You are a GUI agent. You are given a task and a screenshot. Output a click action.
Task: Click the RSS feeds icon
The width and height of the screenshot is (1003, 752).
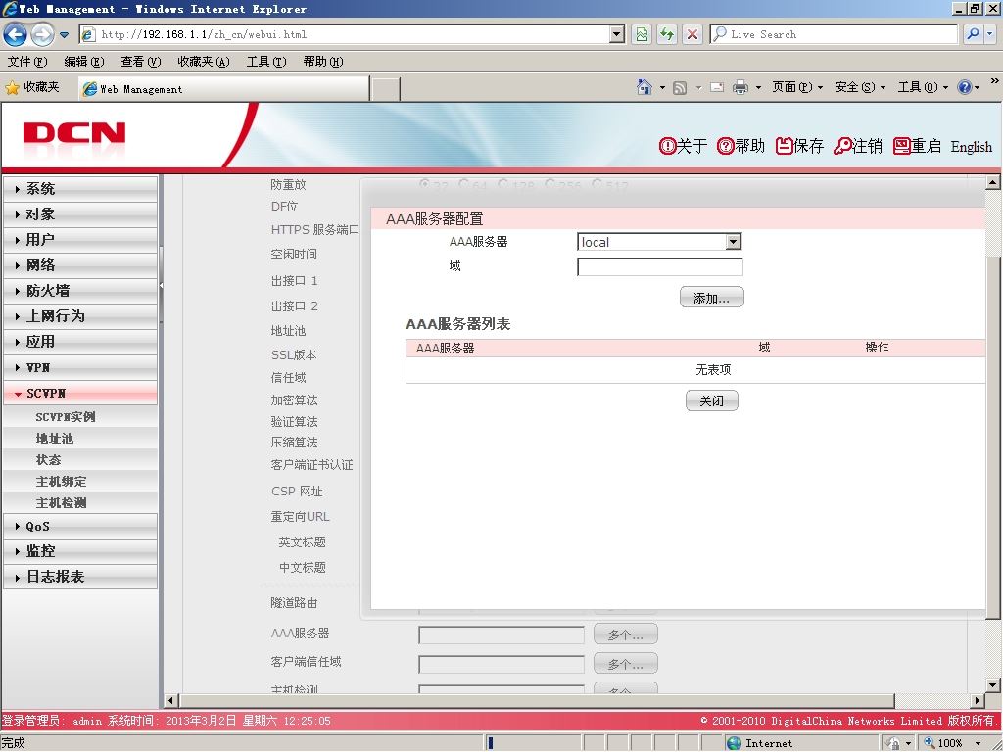[680, 87]
